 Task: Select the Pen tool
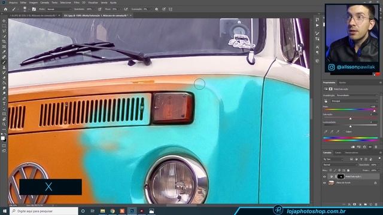4,99
